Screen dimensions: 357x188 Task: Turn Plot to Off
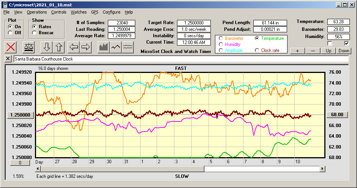pos(10,33)
